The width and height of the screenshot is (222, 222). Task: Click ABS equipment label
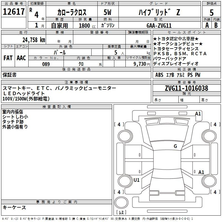159,75
